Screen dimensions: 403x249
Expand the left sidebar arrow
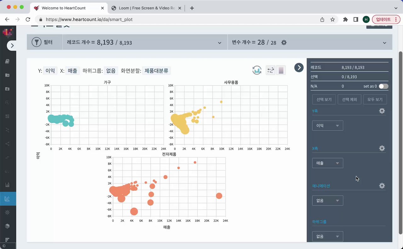pyautogui.click(x=12, y=46)
